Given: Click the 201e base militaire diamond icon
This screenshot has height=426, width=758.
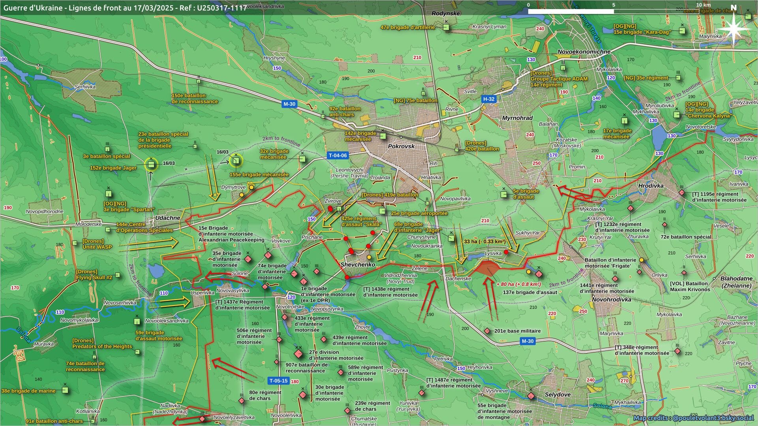Looking at the screenshot, I should pos(488,331).
